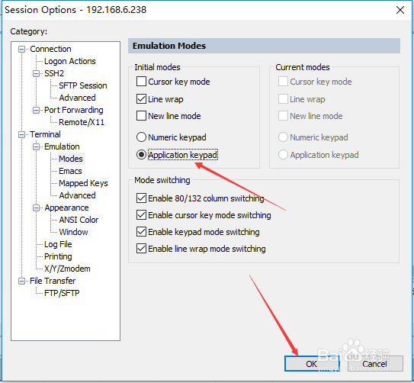Open Advanced under SSH2
Screen dimensions: 414x383
(x=77, y=98)
